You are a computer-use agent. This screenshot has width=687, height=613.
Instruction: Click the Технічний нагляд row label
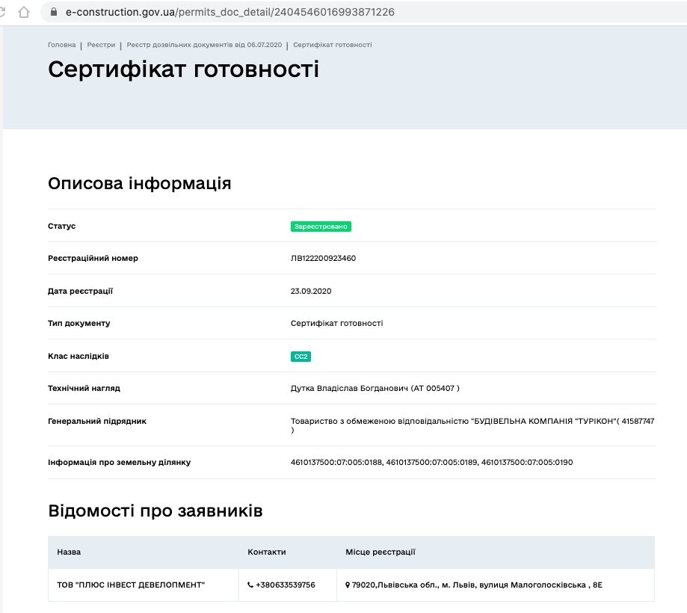coord(84,388)
